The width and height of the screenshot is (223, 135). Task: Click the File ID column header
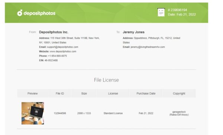tap(60, 93)
